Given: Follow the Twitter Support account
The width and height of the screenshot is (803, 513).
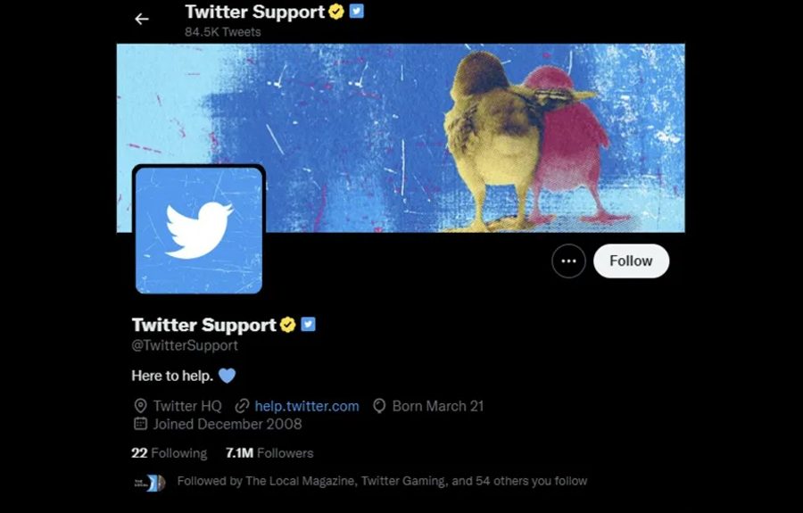Looking at the screenshot, I should [631, 261].
